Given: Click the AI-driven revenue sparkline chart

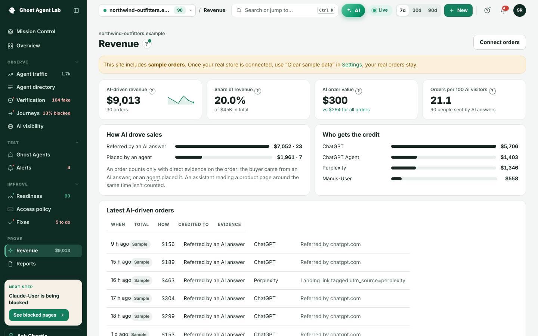Looking at the screenshot, I should tap(181, 100).
